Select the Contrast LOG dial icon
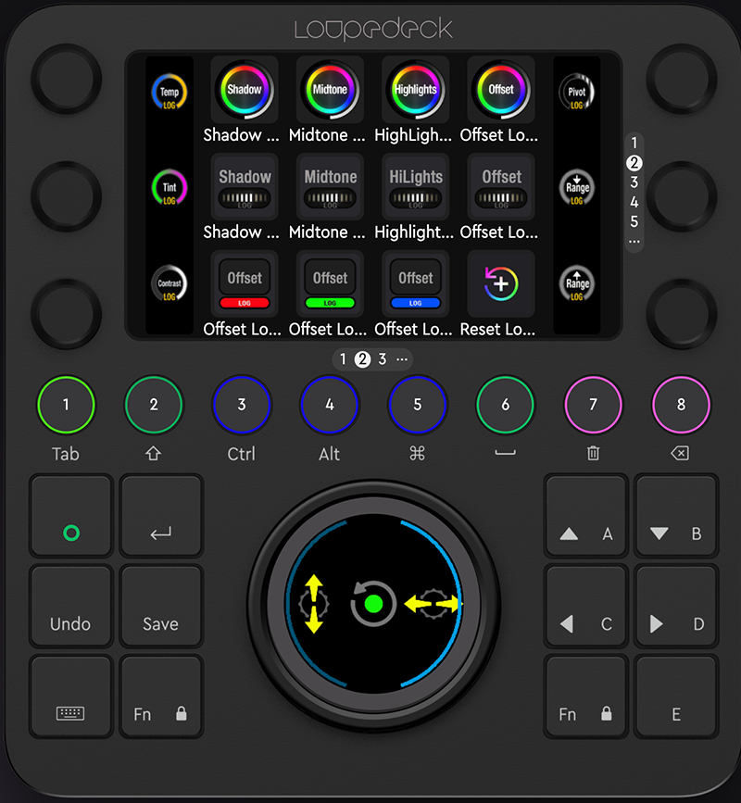 tap(169, 283)
